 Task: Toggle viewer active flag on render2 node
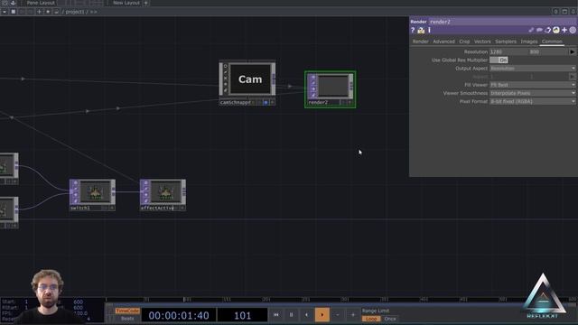tap(350, 102)
